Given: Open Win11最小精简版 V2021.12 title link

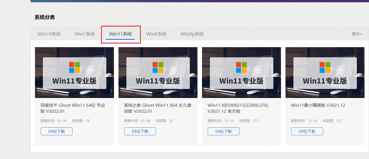Looking at the screenshot, I should [318, 105].
